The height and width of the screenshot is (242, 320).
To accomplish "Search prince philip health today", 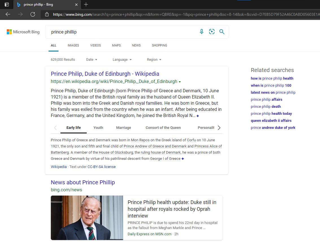I will point(271,113).
